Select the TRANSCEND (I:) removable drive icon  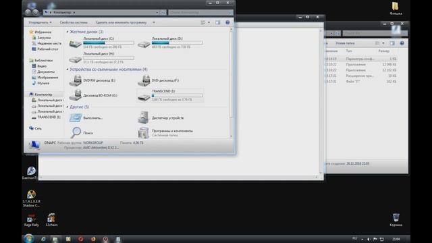point(144,97)
